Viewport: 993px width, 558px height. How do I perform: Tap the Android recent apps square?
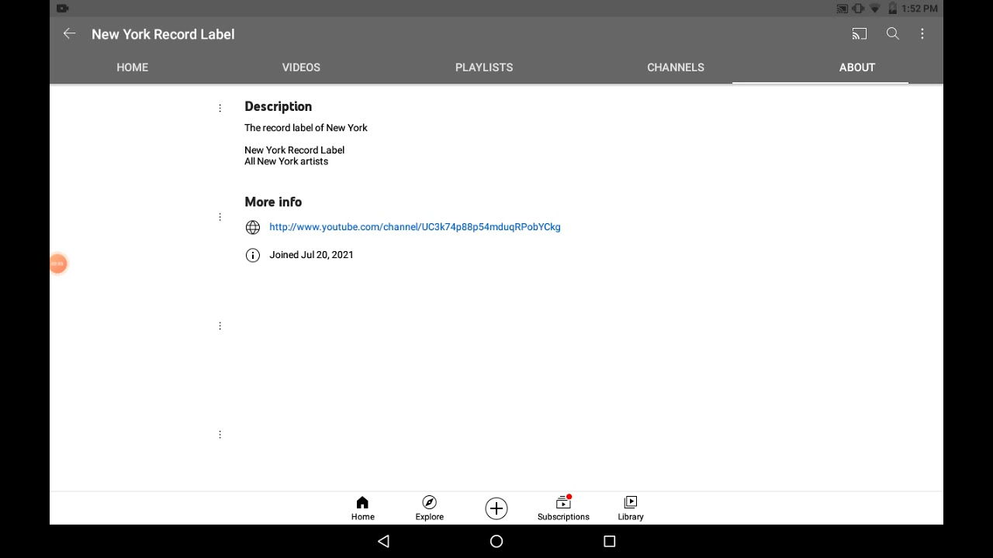point(610,542)
